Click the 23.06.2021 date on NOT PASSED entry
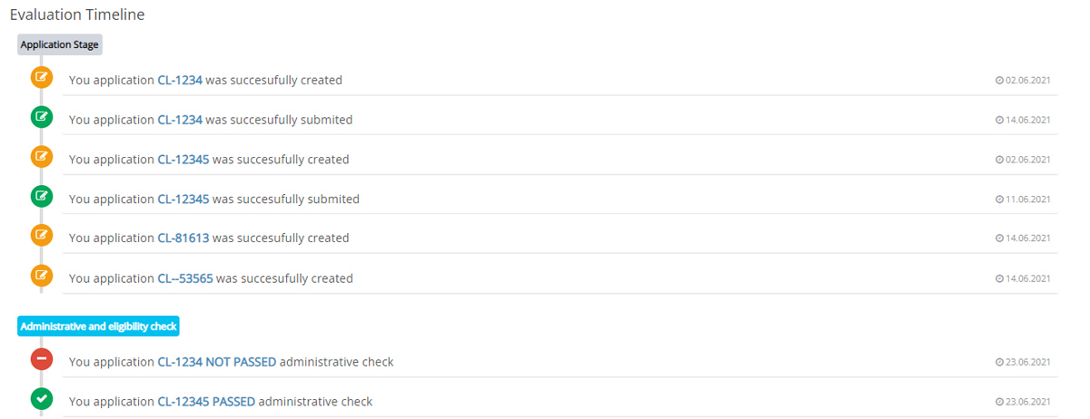This screenshot has height=419, width=1090. pyautogui.click(x=1024, y=362)
